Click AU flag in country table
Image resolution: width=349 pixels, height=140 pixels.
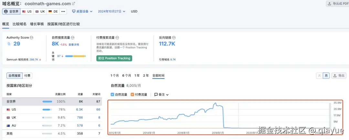point(8,126)
